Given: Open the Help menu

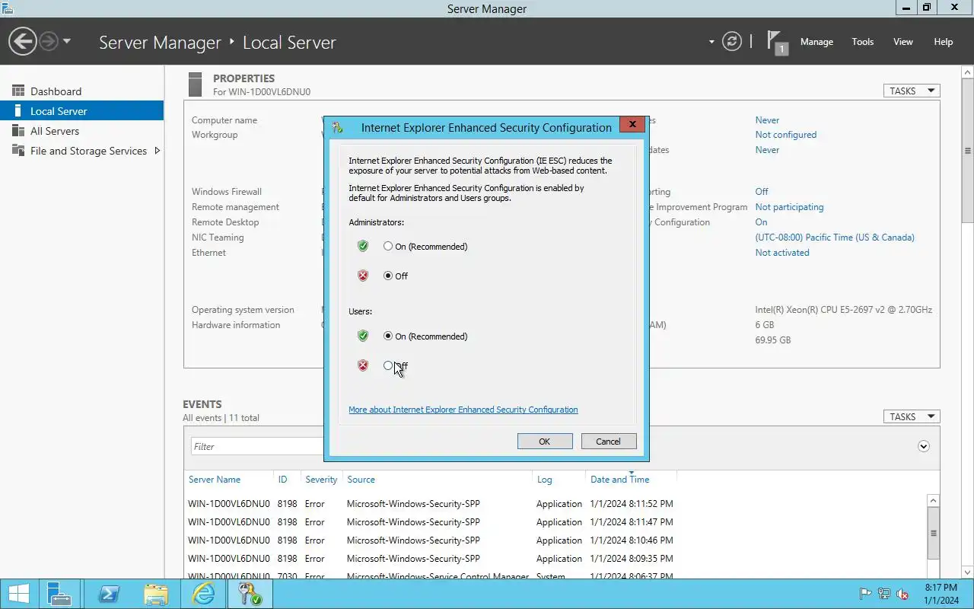Looking at the screenshot, I should 943,42.
